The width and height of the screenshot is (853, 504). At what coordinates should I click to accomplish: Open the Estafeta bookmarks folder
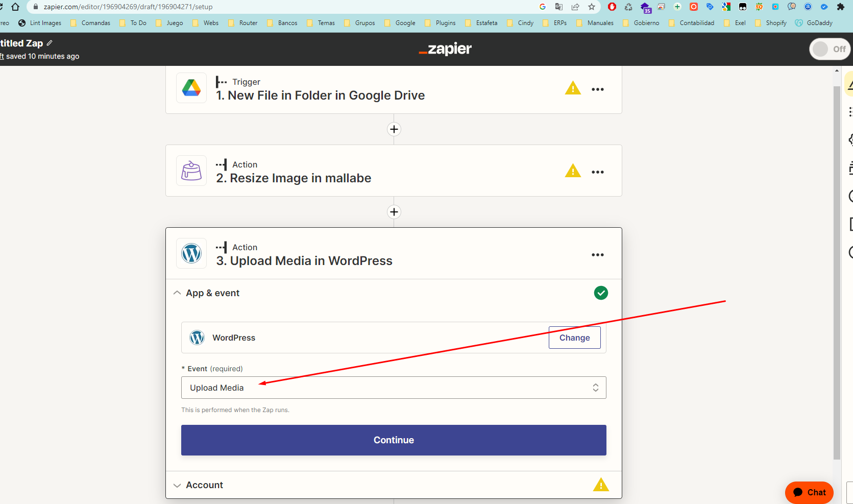coord(481,23)
